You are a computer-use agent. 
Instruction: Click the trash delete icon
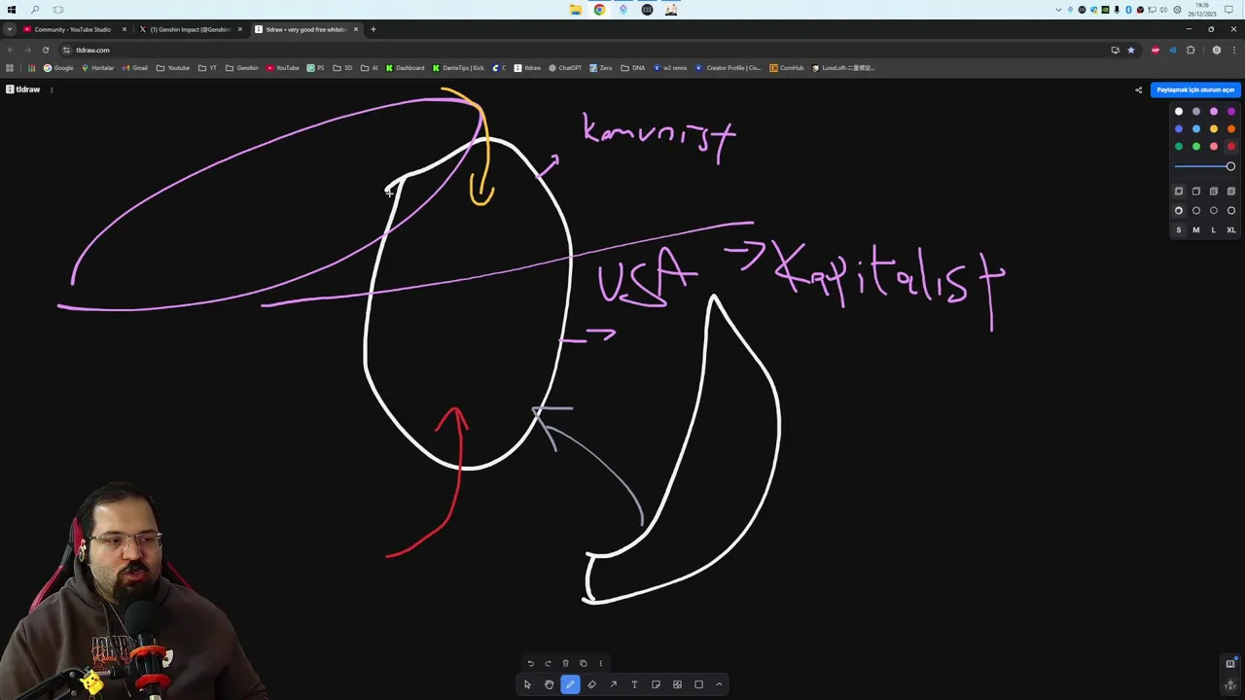[x=565, y=663]
